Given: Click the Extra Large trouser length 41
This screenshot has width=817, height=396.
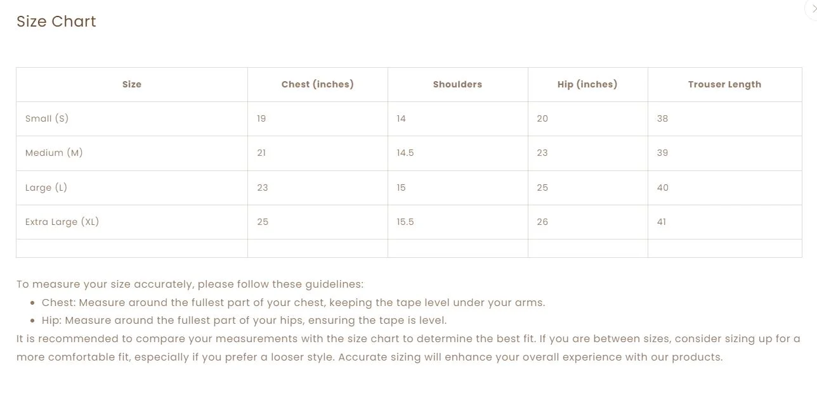Looking at the screenshot, I should 662,222.
